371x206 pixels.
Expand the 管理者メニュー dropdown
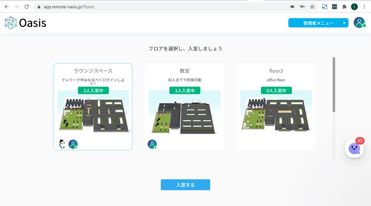click(318, 23)
